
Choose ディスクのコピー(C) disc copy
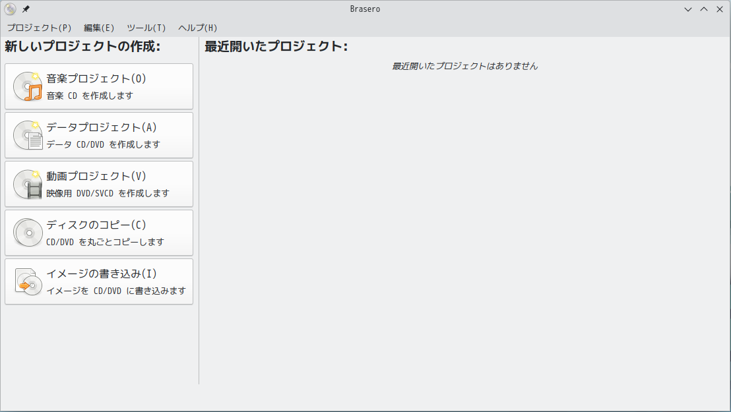point(99,233)
